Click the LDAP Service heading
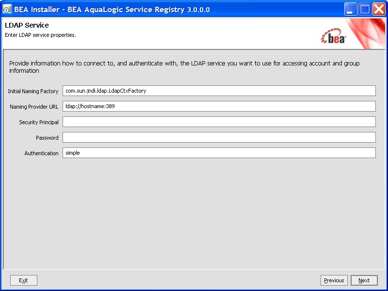 click(x=27, y=25)
